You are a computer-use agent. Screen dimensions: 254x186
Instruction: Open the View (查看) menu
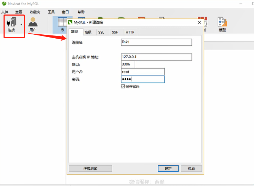click(x=19, y=12)
